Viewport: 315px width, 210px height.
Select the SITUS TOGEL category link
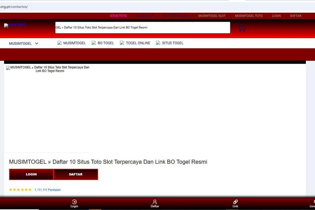pos(173,43)
